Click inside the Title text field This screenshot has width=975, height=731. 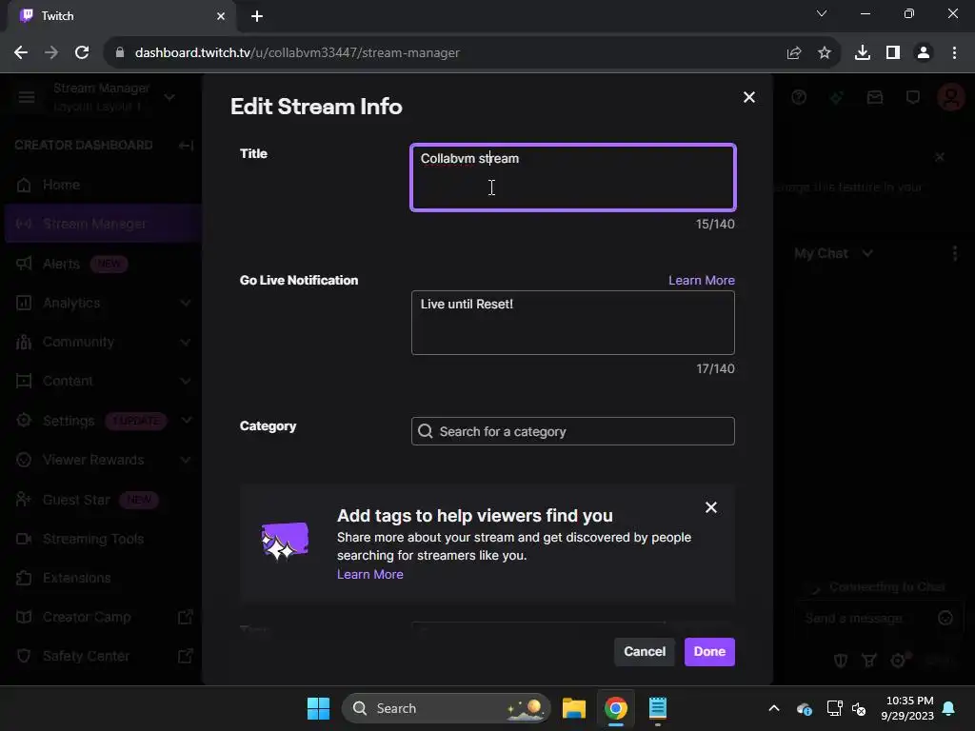coord(572,177)
